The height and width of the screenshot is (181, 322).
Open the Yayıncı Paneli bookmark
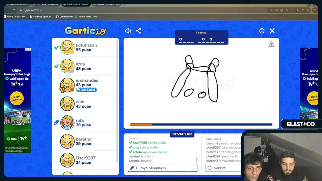[x=87, y=17]
